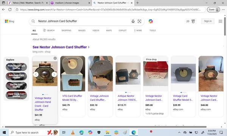Screen dimensions: 227x136
Task: Launch Copilot from the colorful icon
Action: [x=151, y=21]
